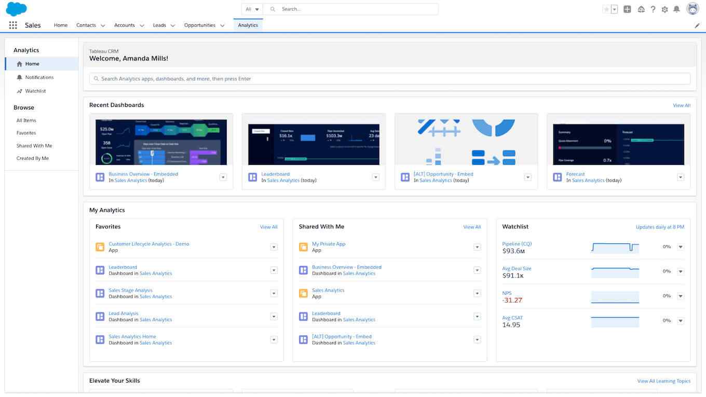Open the user profile avatar
The height and width of the screenshot is (397, 706).
point(693,9)
